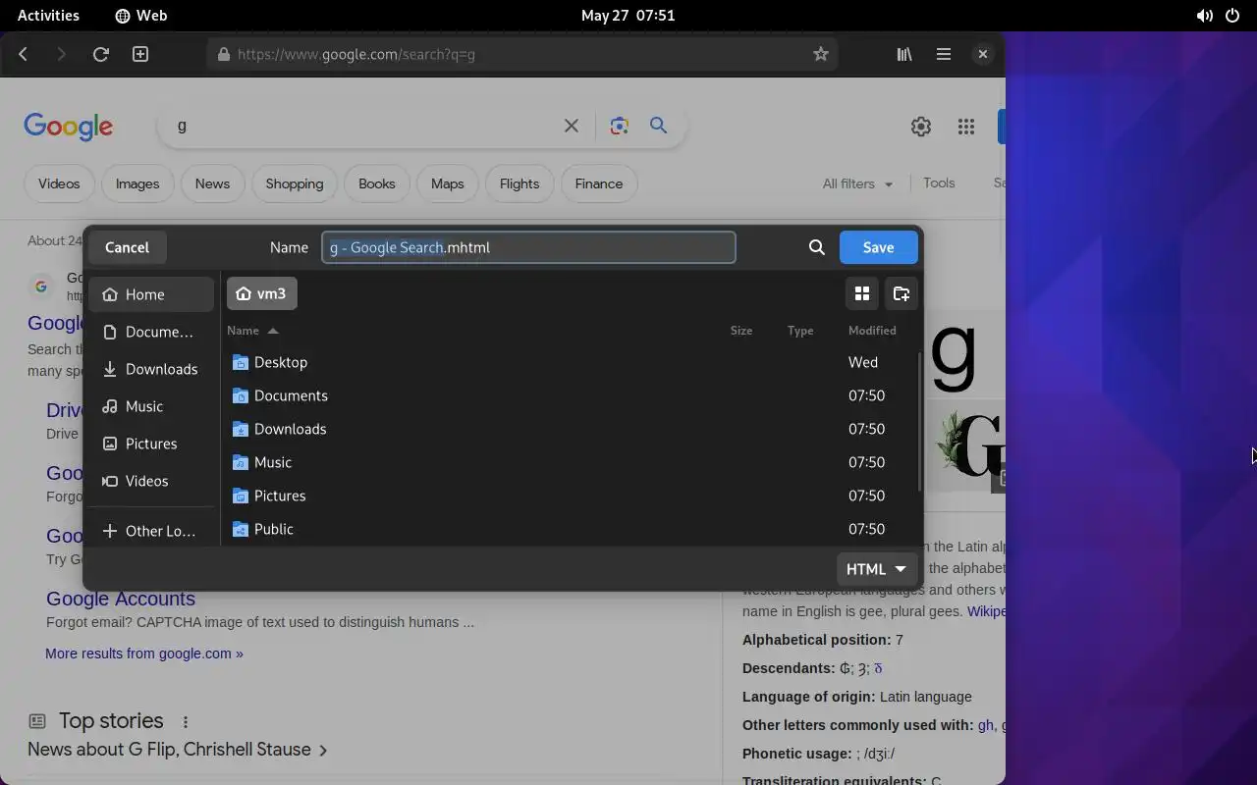Sort files by the Type column header
Screen dimensions: 1257x785
coord(800,331)
